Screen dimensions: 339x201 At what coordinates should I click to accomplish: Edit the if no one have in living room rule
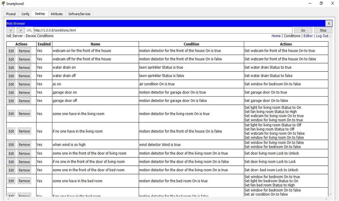(11, 131)
